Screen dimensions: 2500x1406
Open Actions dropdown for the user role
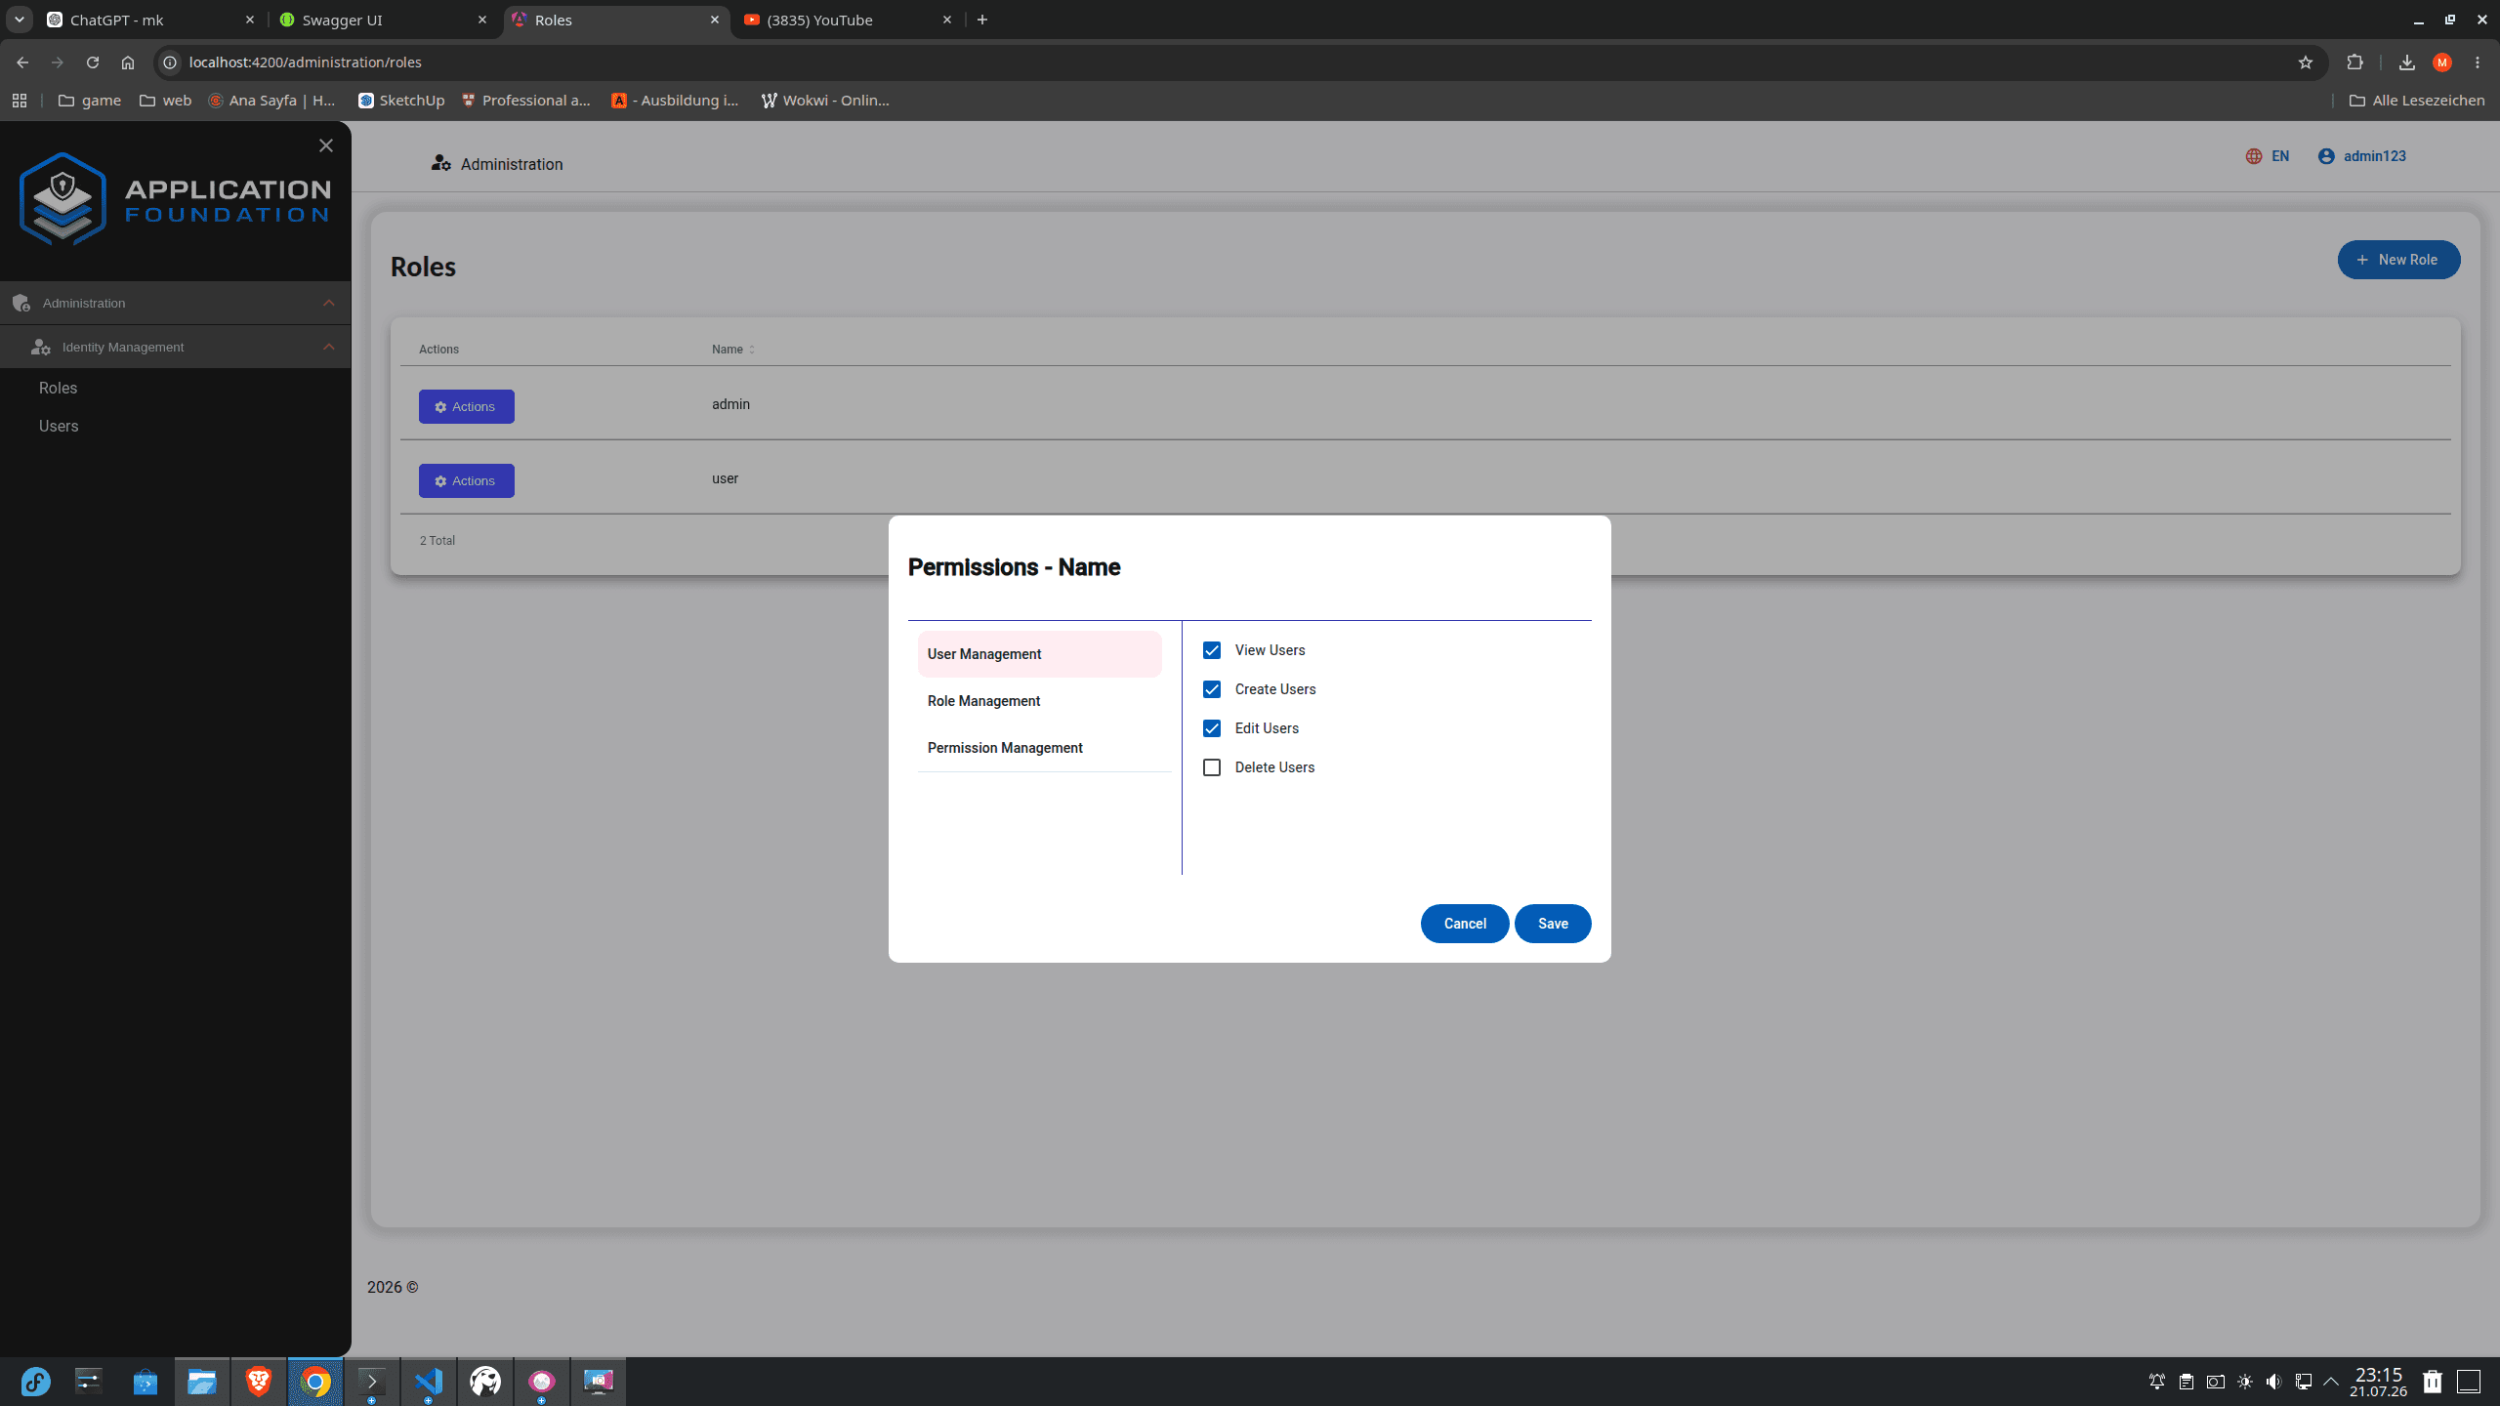pos(467,480)
